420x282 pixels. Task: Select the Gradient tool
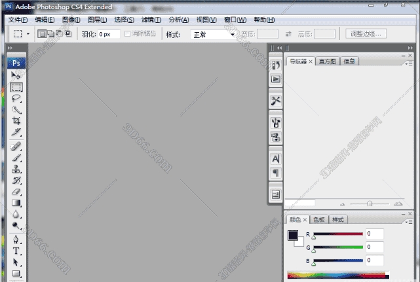[x=16, y=203]
